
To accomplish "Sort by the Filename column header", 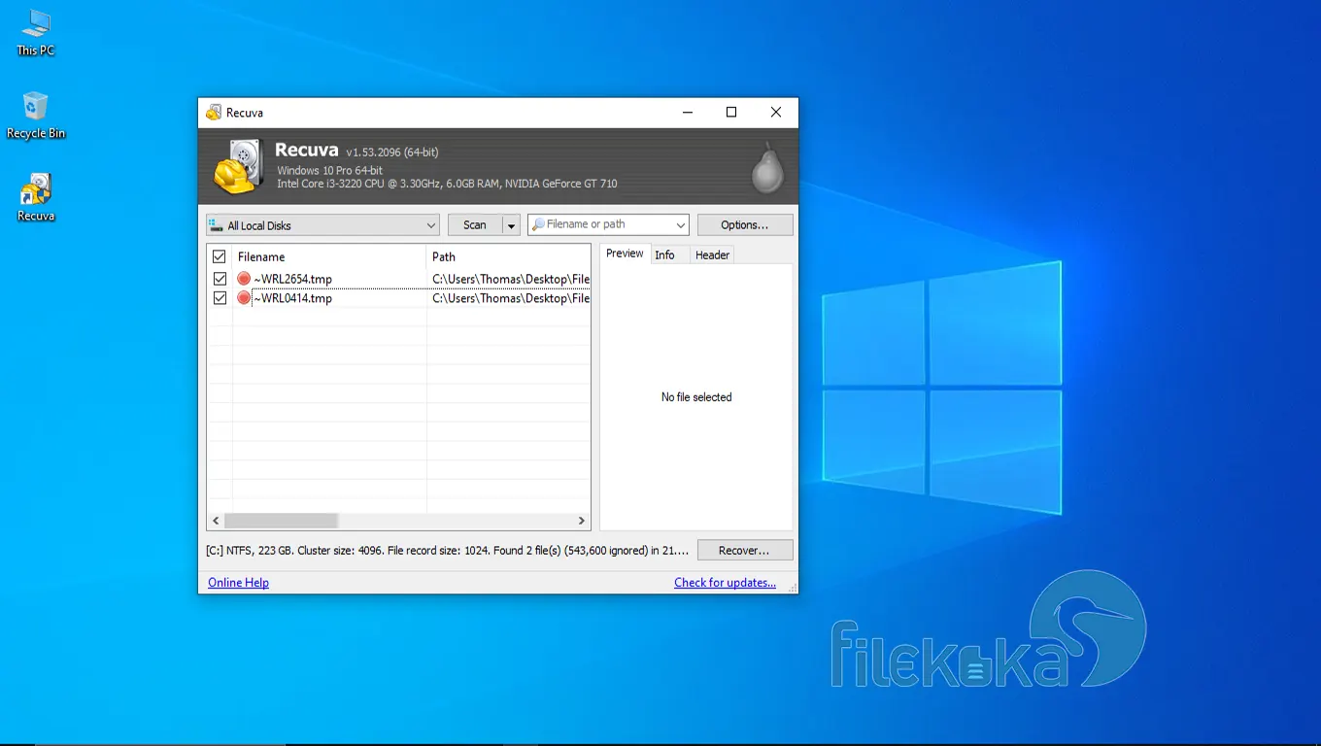I will click(x=328, y=256).
